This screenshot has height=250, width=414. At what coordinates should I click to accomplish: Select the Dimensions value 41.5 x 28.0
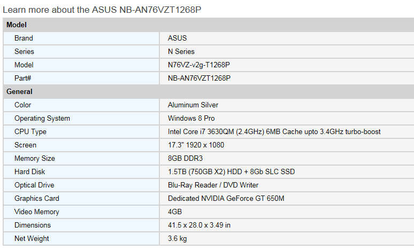tap(199, 225)
